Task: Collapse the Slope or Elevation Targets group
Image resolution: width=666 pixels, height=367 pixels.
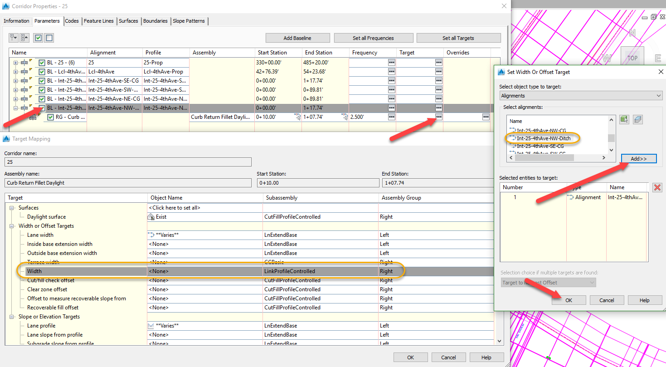Action: [12, 317]
